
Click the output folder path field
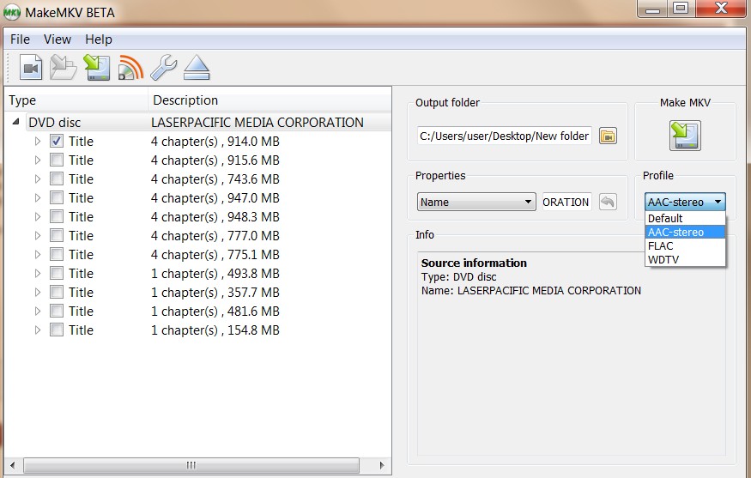click(505, 136)
